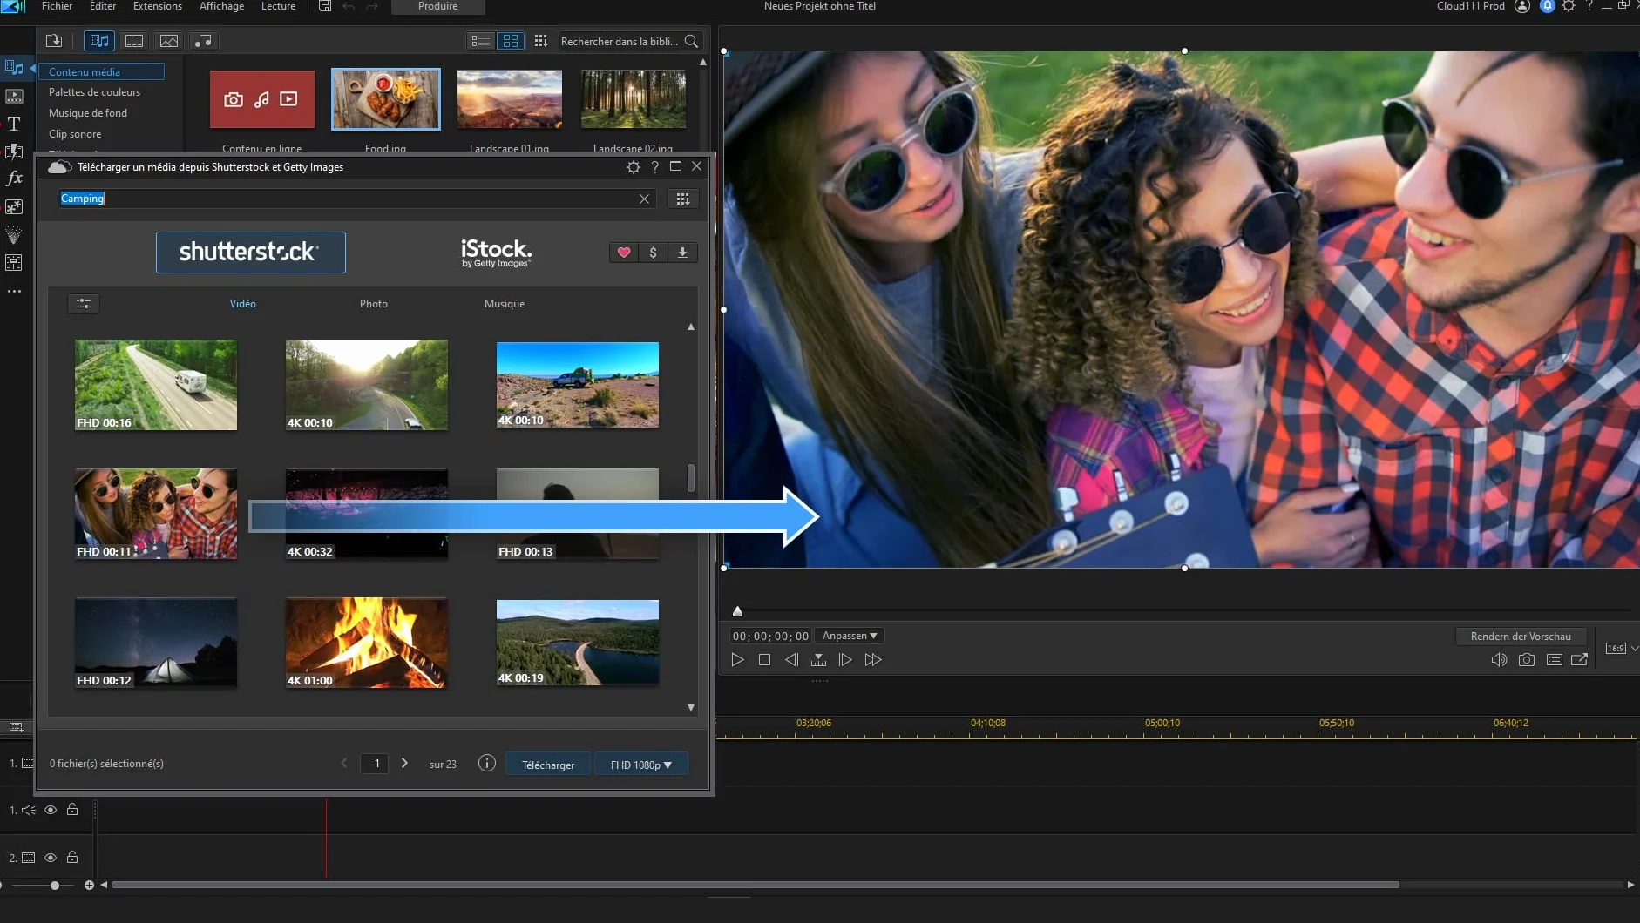Open the Effects Room fx icon
Image resolution: width=1640 pixels, height=923 pixels.
click(14, 179)
